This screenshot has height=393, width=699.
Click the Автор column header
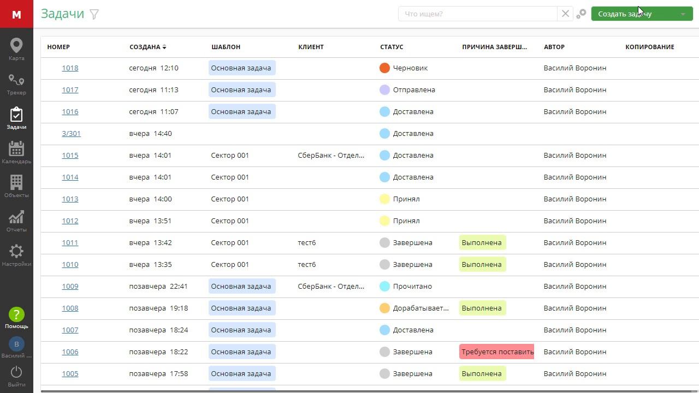tap(554, 47)
